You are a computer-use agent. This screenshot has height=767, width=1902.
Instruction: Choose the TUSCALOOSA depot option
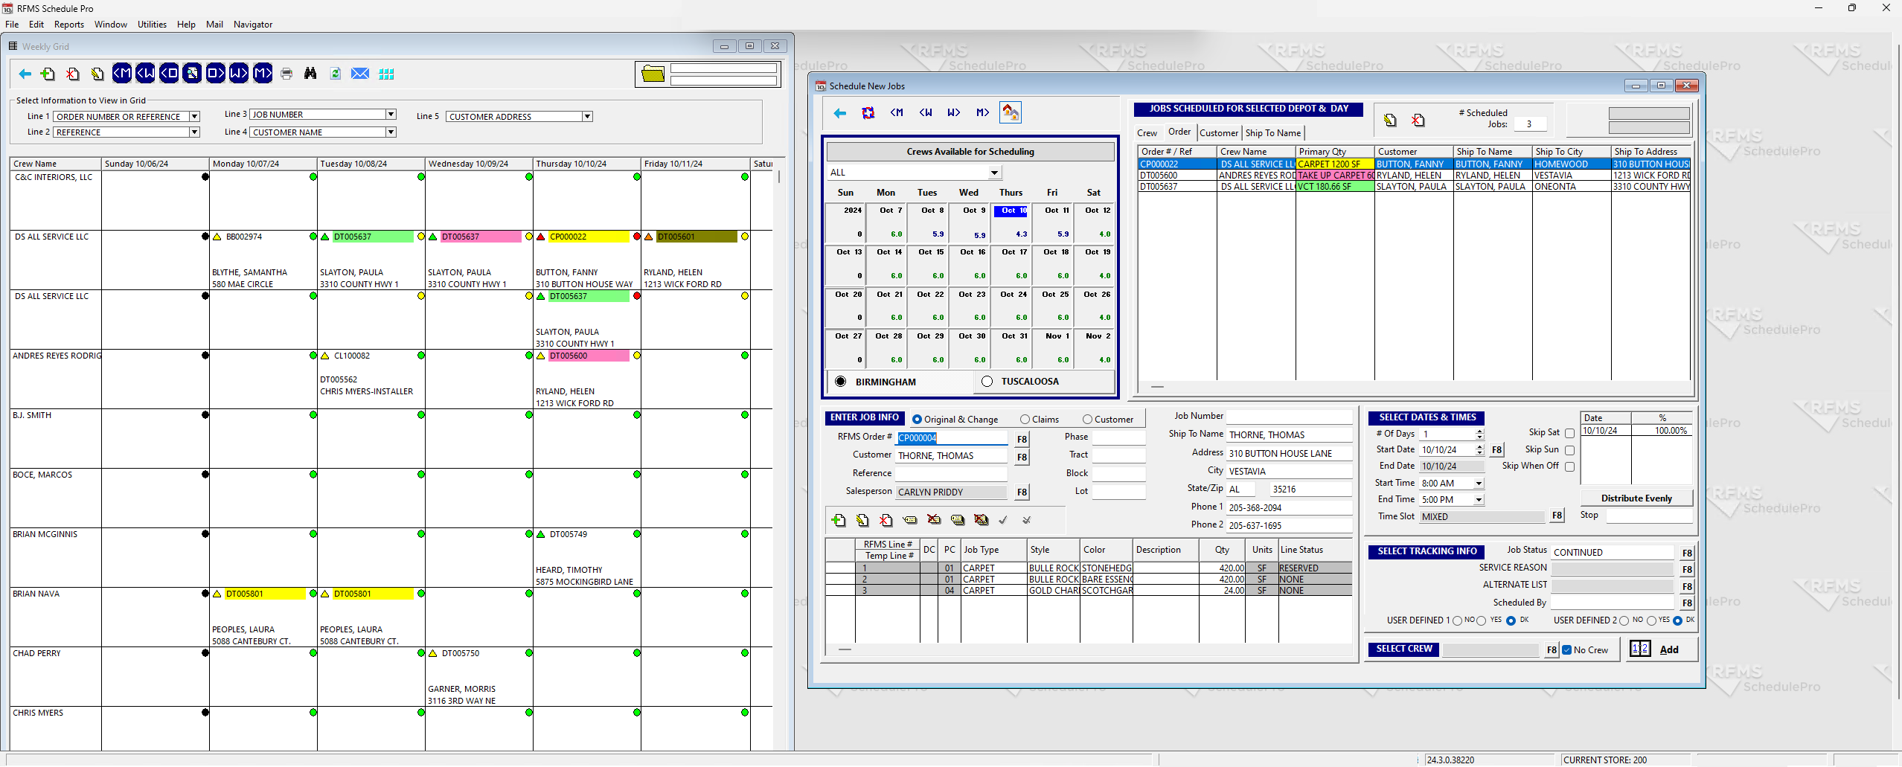987,381
